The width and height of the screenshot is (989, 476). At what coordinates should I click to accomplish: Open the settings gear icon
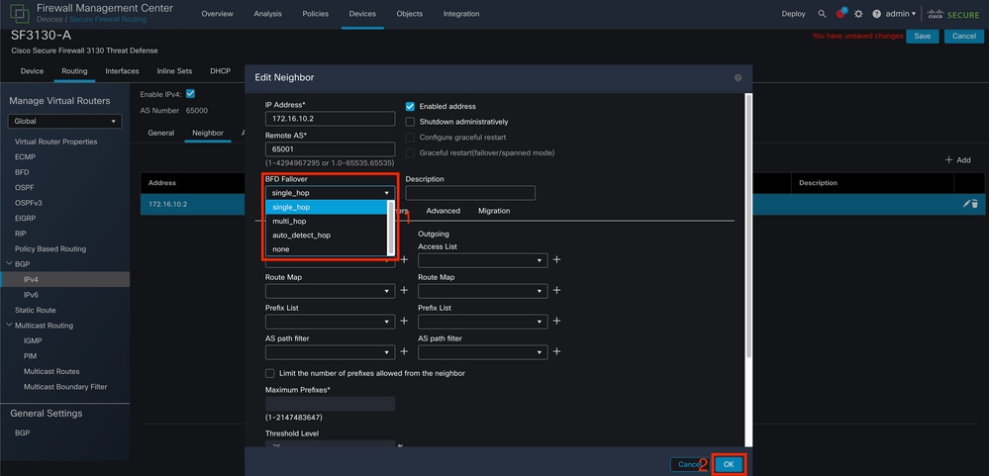pyautogui.click(x=858, y=14)
